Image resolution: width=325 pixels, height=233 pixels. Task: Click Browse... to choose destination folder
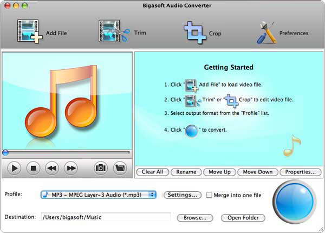(x=195, y=218)
